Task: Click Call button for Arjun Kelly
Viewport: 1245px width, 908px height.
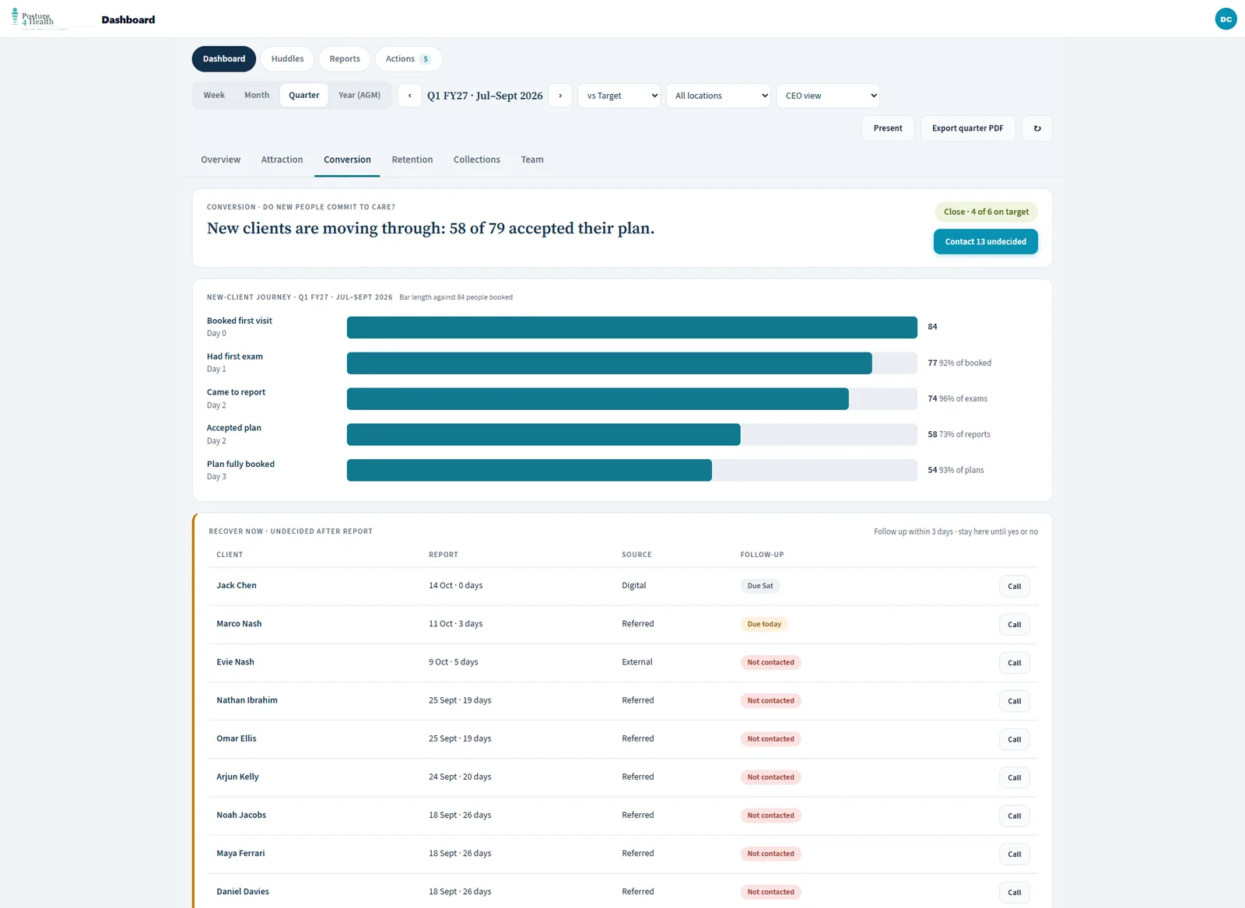Action: (1014, 777)
